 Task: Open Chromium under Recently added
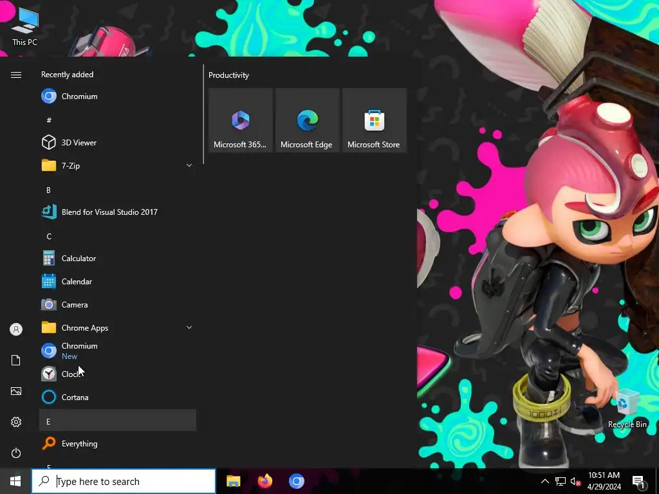[118, 96]
